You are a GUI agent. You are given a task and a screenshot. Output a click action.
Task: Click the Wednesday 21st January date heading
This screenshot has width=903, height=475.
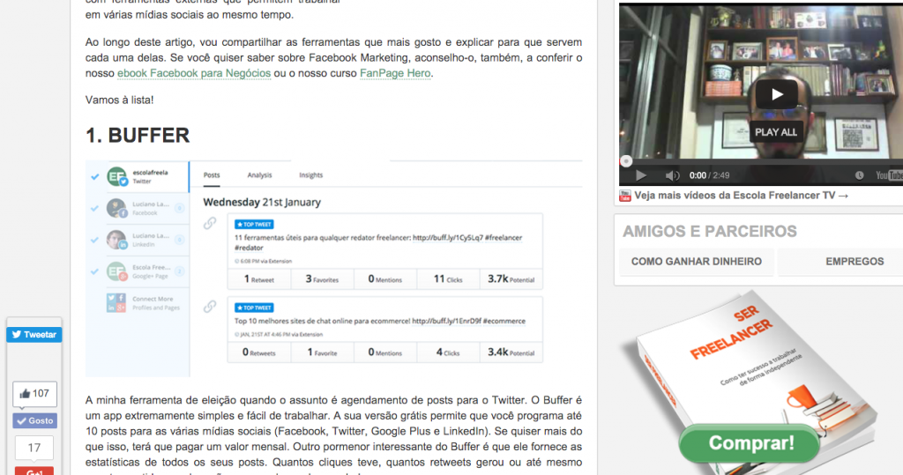coord(262,202)
